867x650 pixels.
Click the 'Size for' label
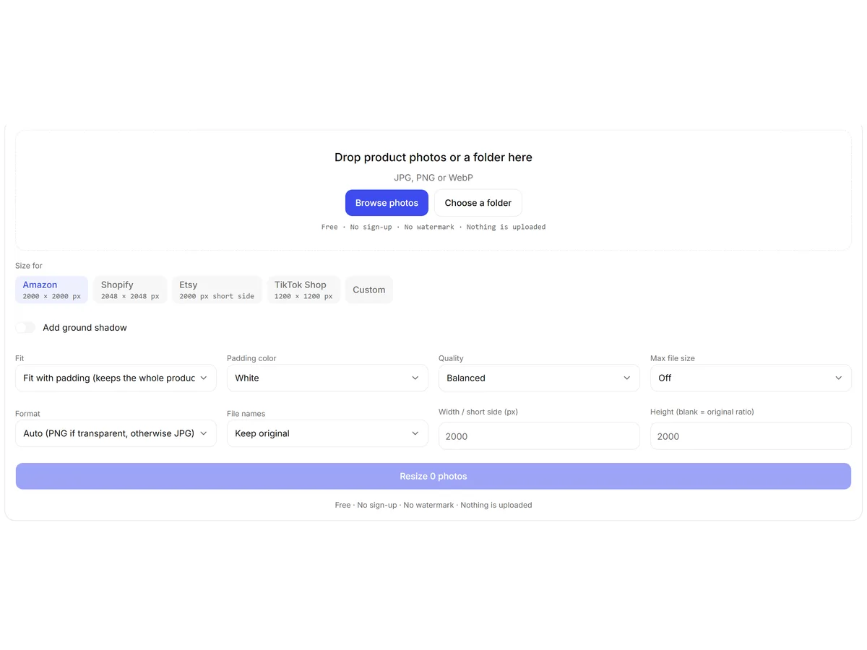tap(29, 266)
